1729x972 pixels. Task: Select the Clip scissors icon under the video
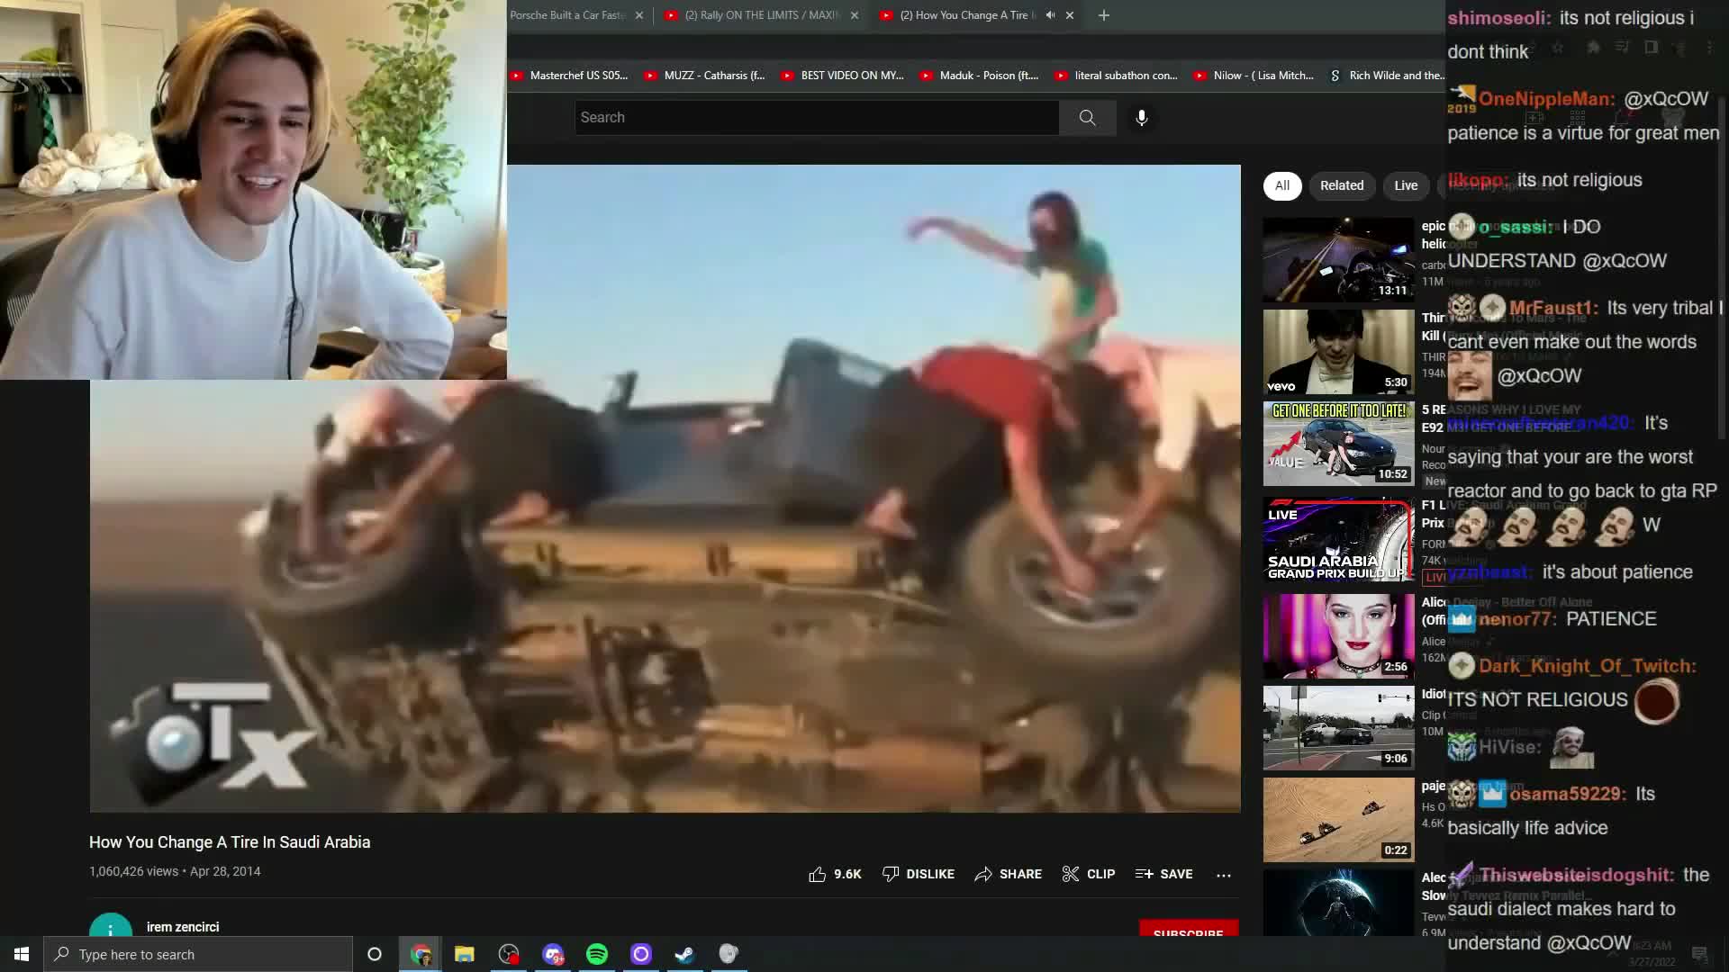click(1072, 874)
